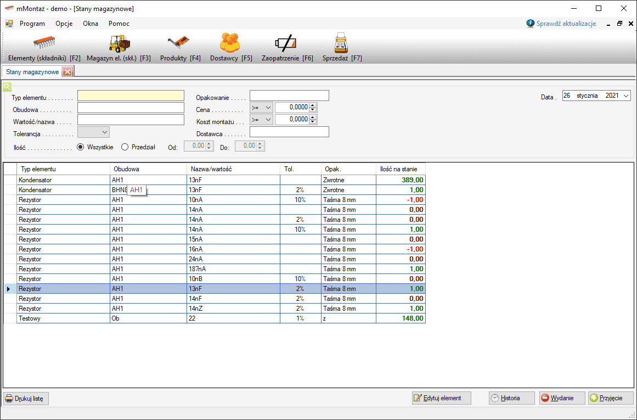Open Zaopatrzenie battery icon
This screenshot has height=420, width=637.
(287, 43)
